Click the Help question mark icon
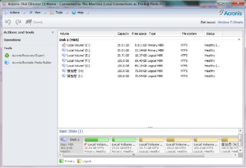Viewport: 246px width, 168px height. [74, 12]
